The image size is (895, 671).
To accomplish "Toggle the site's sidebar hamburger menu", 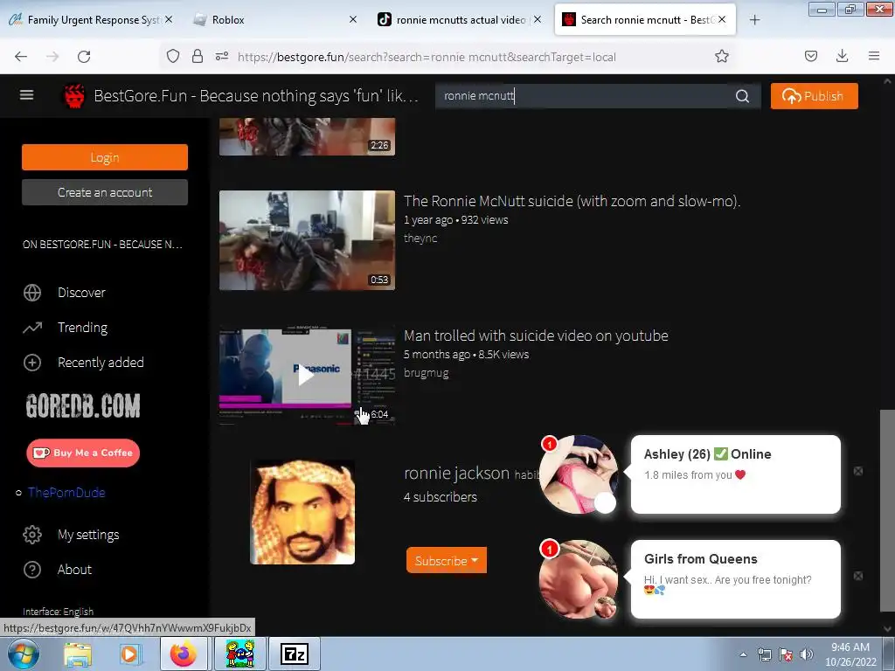I will pos(27,95).
